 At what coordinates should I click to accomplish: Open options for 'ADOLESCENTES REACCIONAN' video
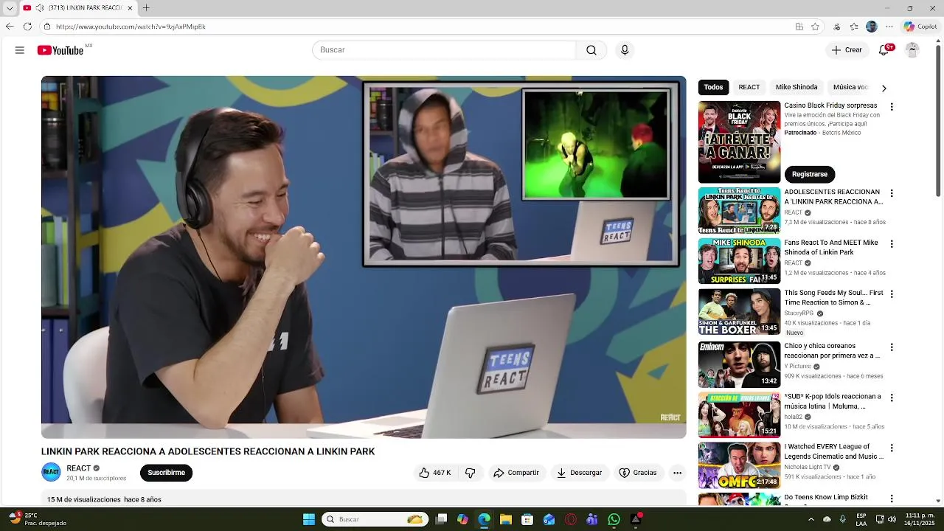point(892,193)
